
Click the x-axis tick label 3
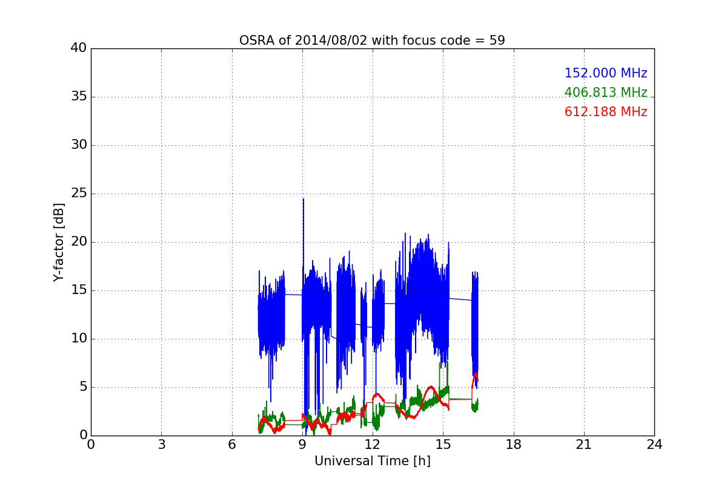161,445
